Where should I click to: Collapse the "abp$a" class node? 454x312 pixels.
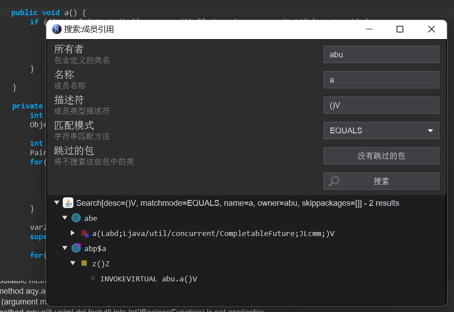65,248
